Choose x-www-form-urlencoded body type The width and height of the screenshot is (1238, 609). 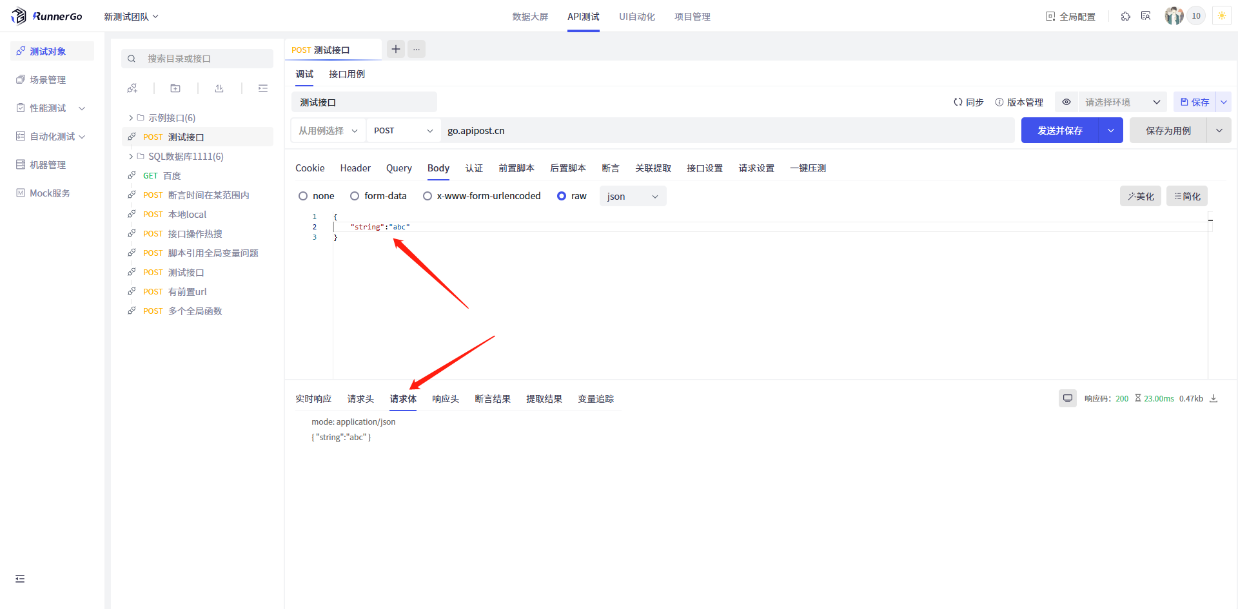click(427, 196)
